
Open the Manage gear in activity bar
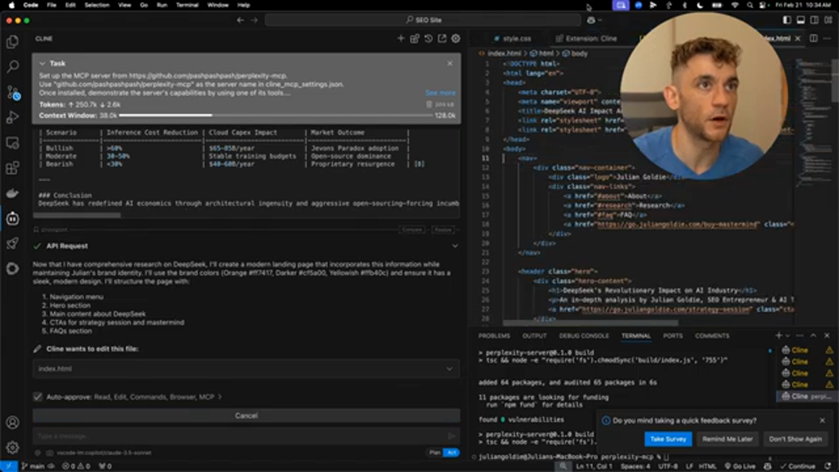click(x=12, y=448)
